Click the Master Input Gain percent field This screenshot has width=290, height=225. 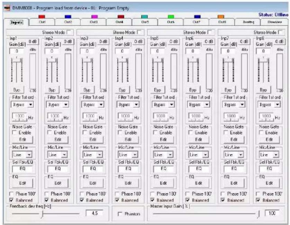pos(272,213)
